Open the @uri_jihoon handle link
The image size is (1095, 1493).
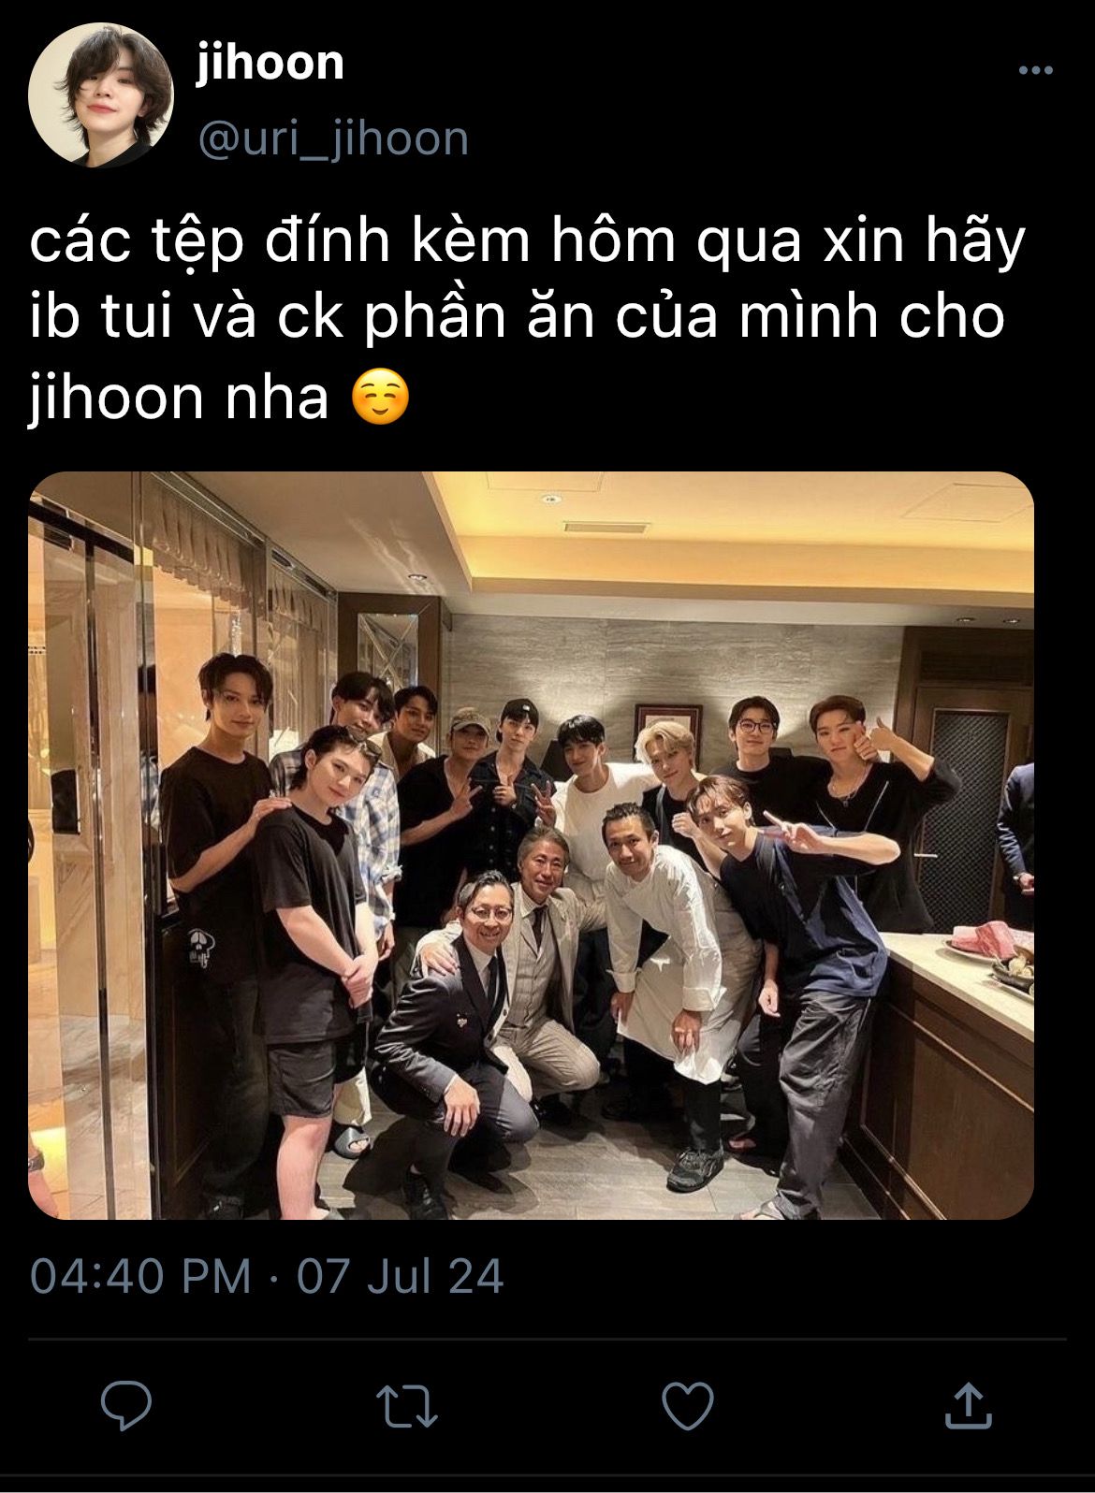(x=332, y=138)
